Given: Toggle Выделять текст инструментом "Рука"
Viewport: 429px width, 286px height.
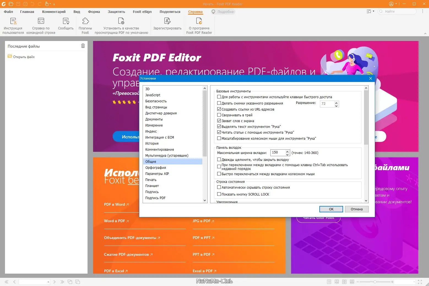Looking at the screenshot, I should click(x=219, y=127).
